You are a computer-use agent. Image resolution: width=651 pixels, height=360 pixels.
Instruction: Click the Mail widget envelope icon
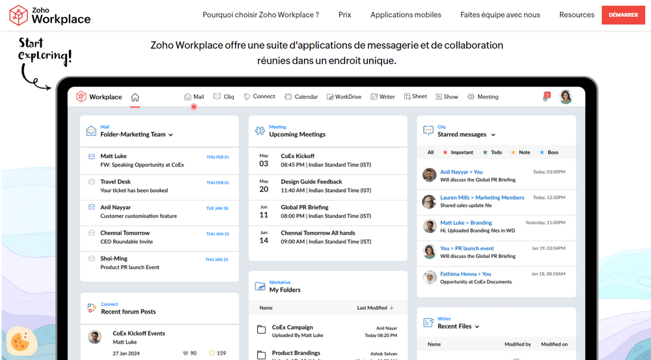pyautogui.click(x=91, y=132)
